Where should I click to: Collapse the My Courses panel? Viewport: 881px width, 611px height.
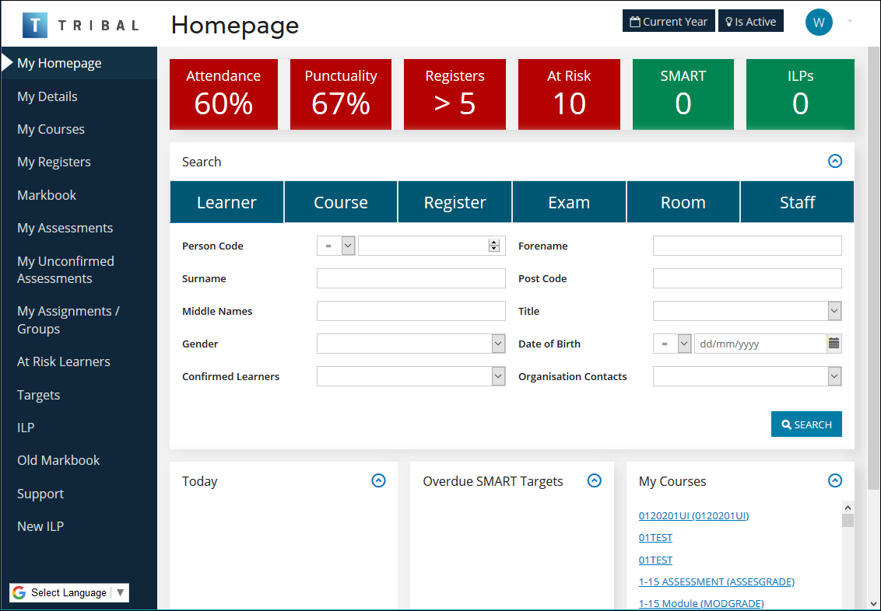pyautogui.click(x=835, y=481)
